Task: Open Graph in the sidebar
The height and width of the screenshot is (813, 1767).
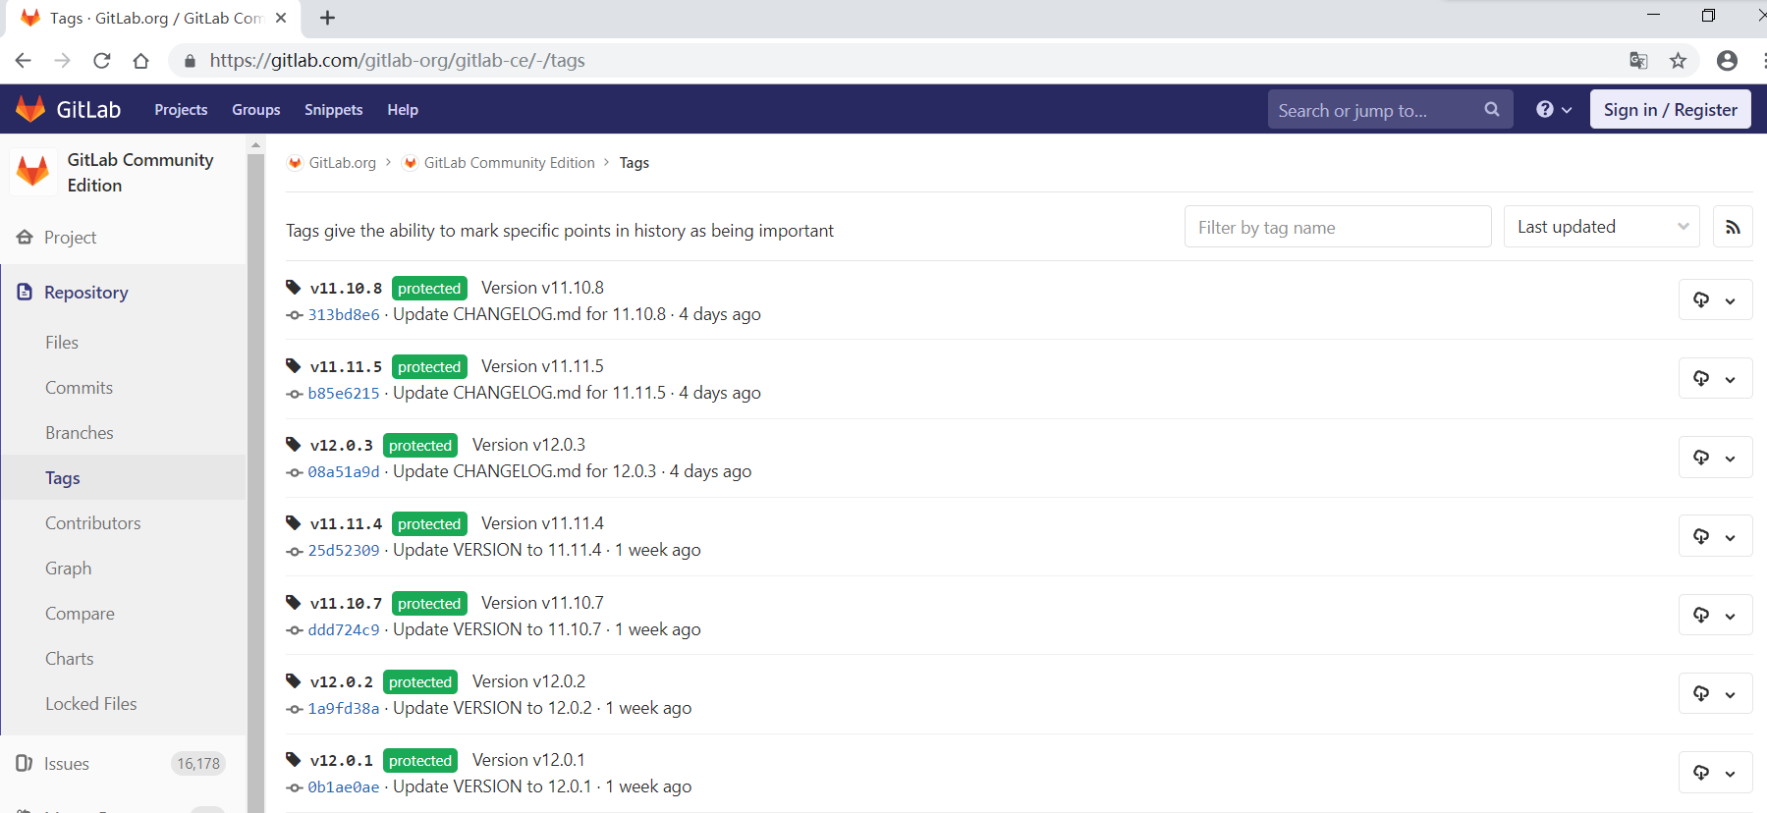Action: coord(69,569)
